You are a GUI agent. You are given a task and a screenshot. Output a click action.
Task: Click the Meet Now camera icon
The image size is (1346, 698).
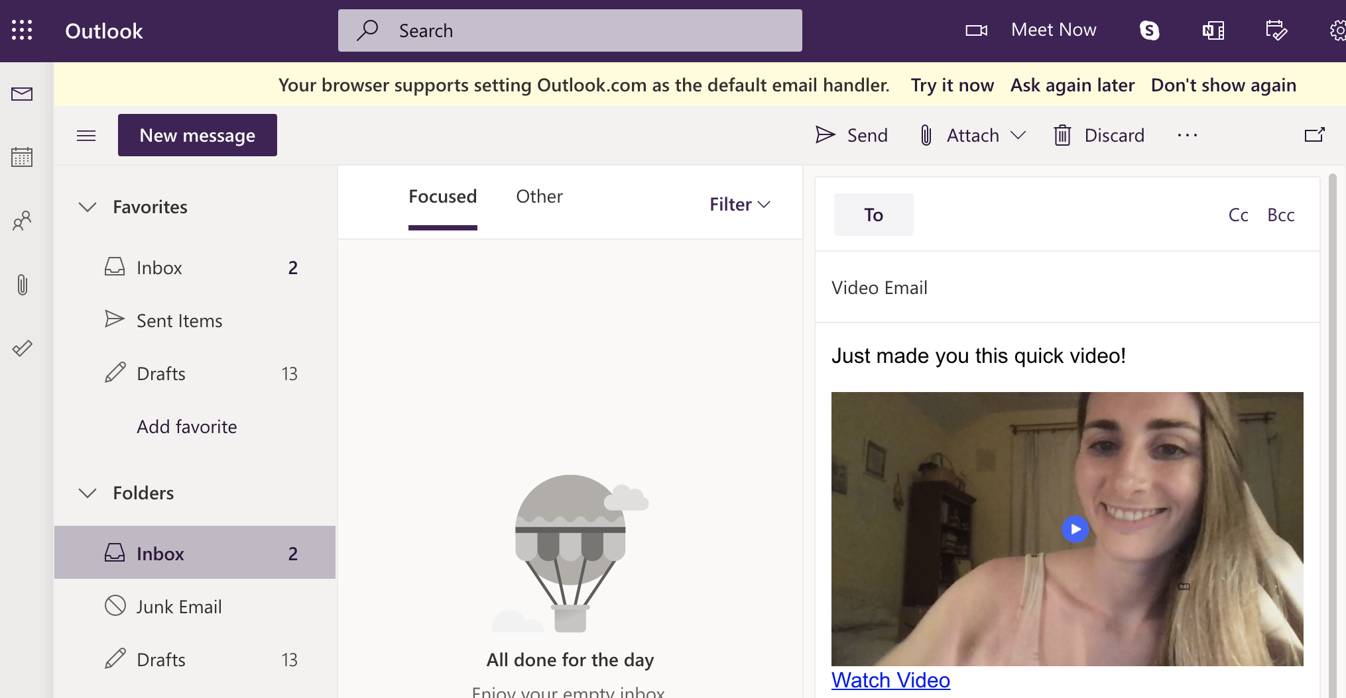tap(976, 30)
